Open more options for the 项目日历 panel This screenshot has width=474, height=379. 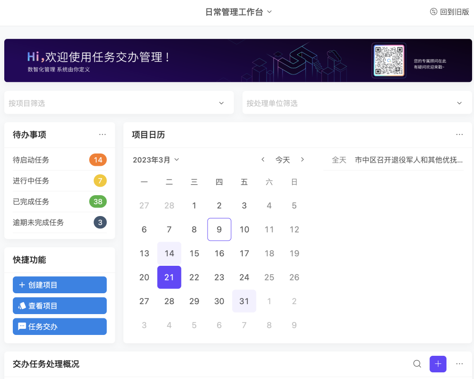pyautogui.click(x=459, y=135)
